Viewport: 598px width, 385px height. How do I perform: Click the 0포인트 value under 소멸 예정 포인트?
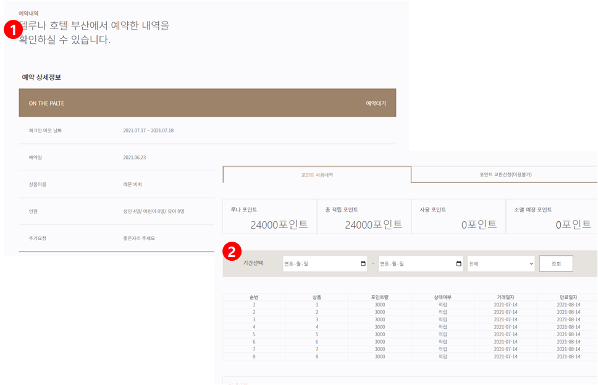click(573, 224)
